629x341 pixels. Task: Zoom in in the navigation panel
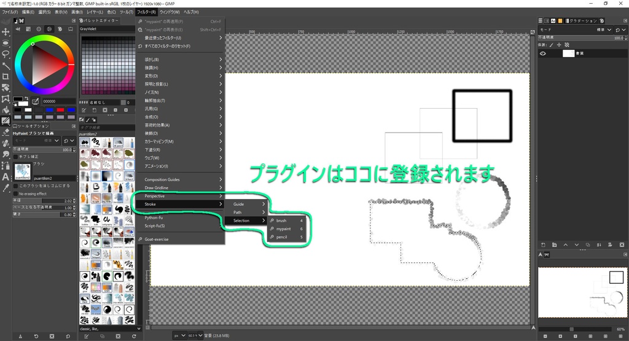(x=560, y=336)
